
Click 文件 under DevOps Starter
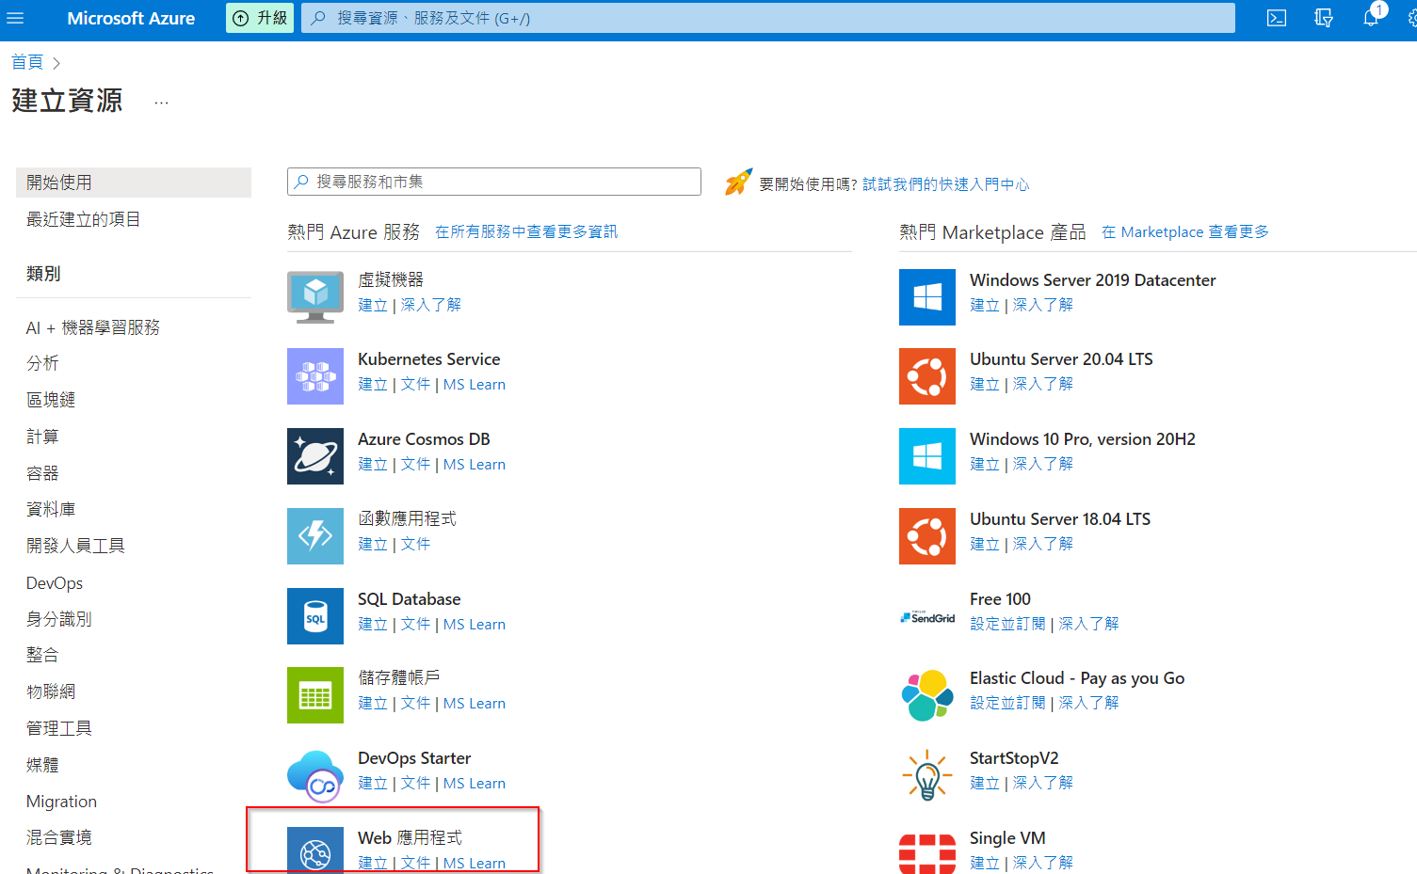coord(415,783)
